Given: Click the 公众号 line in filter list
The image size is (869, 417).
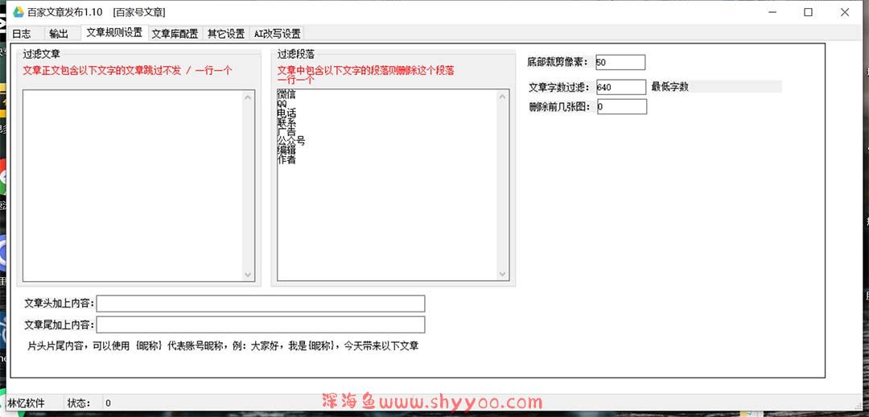Looking at the screenshot, I should coord(291,141).
